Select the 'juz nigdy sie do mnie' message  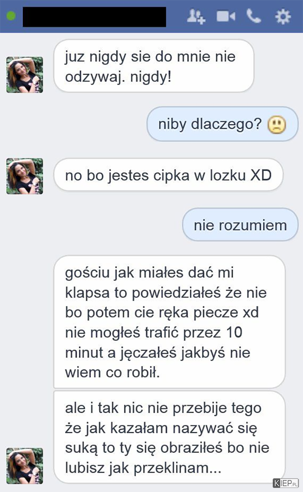[154, 66]
